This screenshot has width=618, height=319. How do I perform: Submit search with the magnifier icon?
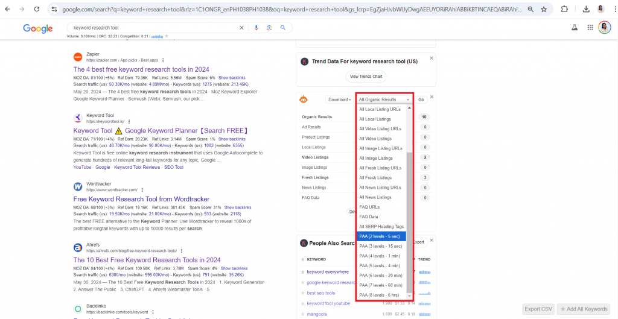(x=282, y=28)
